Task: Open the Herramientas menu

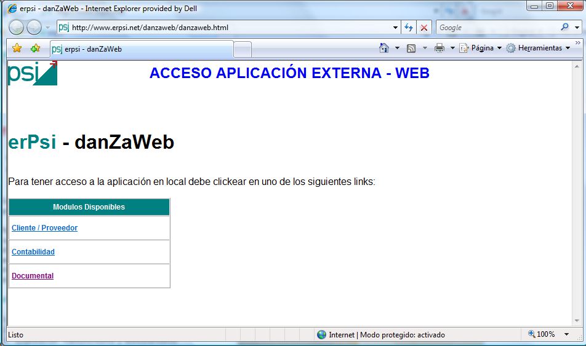Action: (538, 48)
